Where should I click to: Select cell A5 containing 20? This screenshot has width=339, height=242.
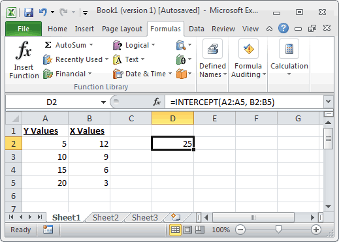45,183
